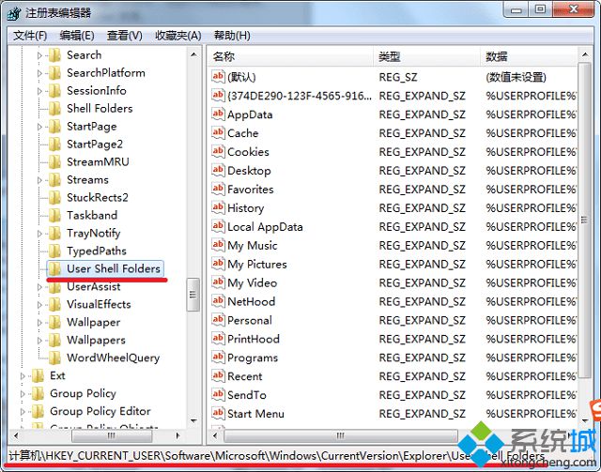Expand the Group Policy key

pos(23,394)
